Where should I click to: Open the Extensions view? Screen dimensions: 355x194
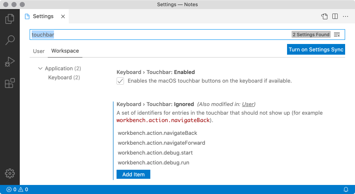[x=9, y=83]
